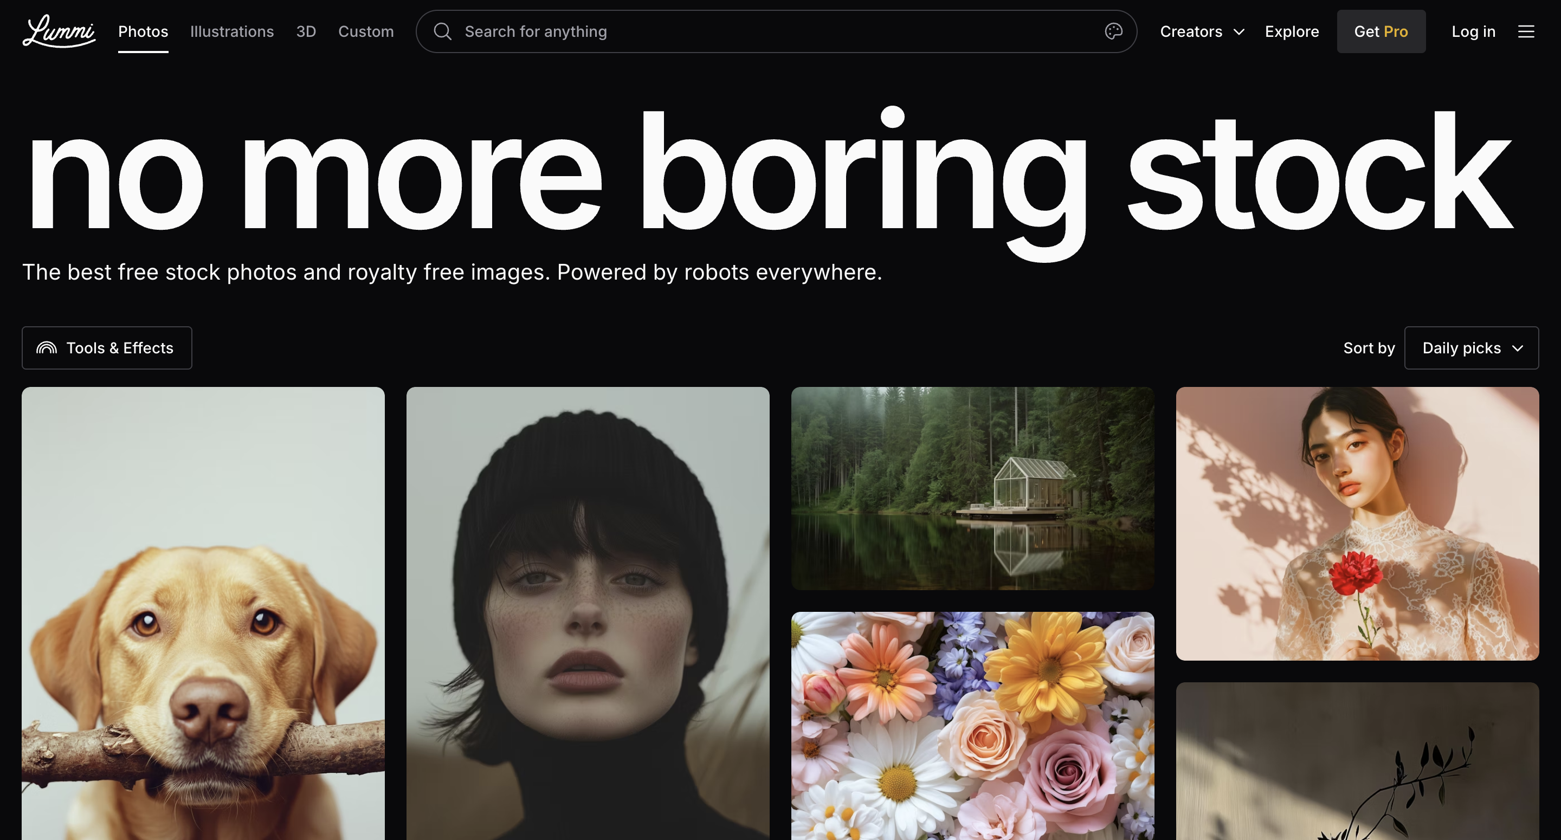
Task: Open the Labrador dog with stick photo
Action: [x=203, y=612]
